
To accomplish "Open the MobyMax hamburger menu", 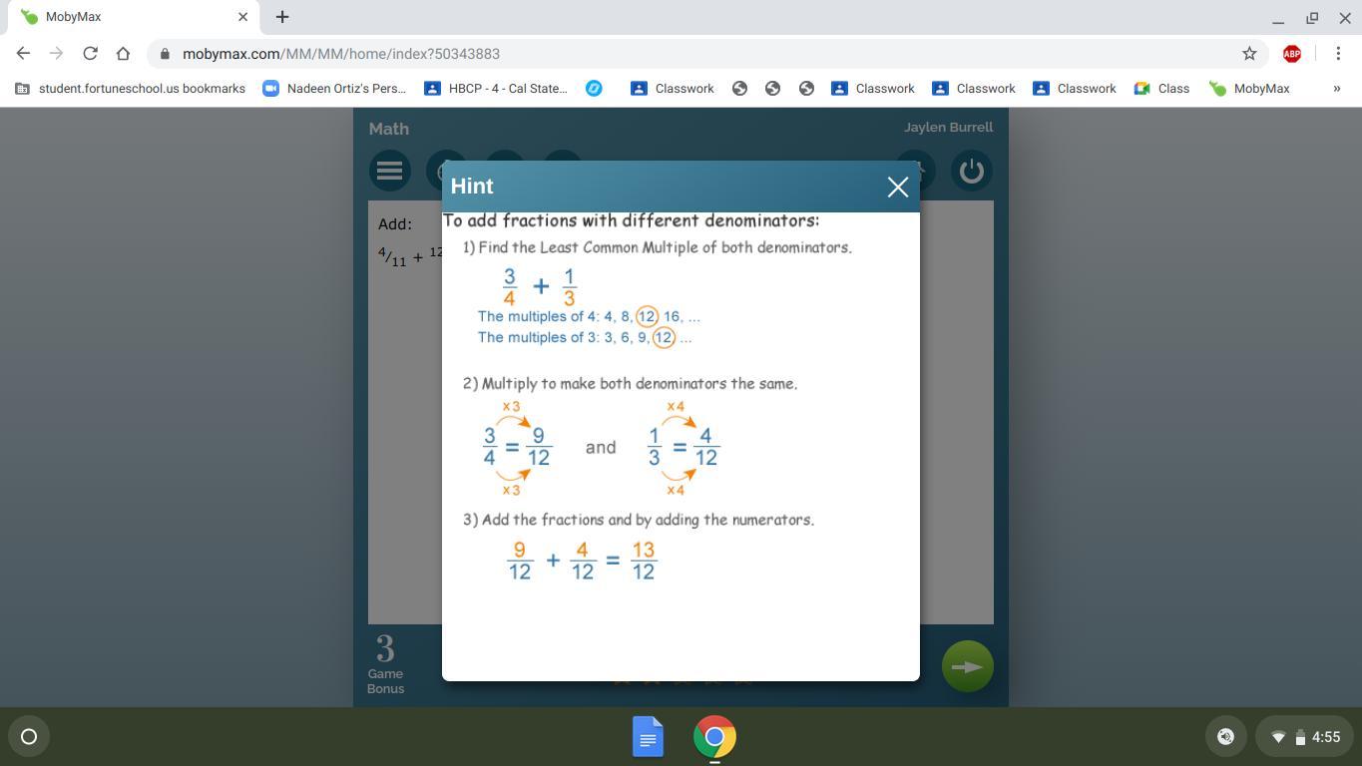I will pos(389,171).
